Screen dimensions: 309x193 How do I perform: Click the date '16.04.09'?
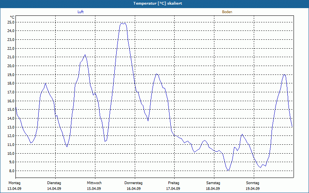[x=134, y=189]
